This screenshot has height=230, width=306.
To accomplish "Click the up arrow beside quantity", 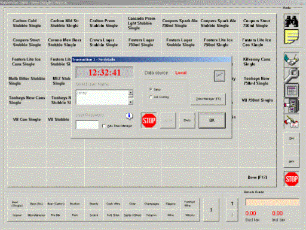I will pos(232,204).
